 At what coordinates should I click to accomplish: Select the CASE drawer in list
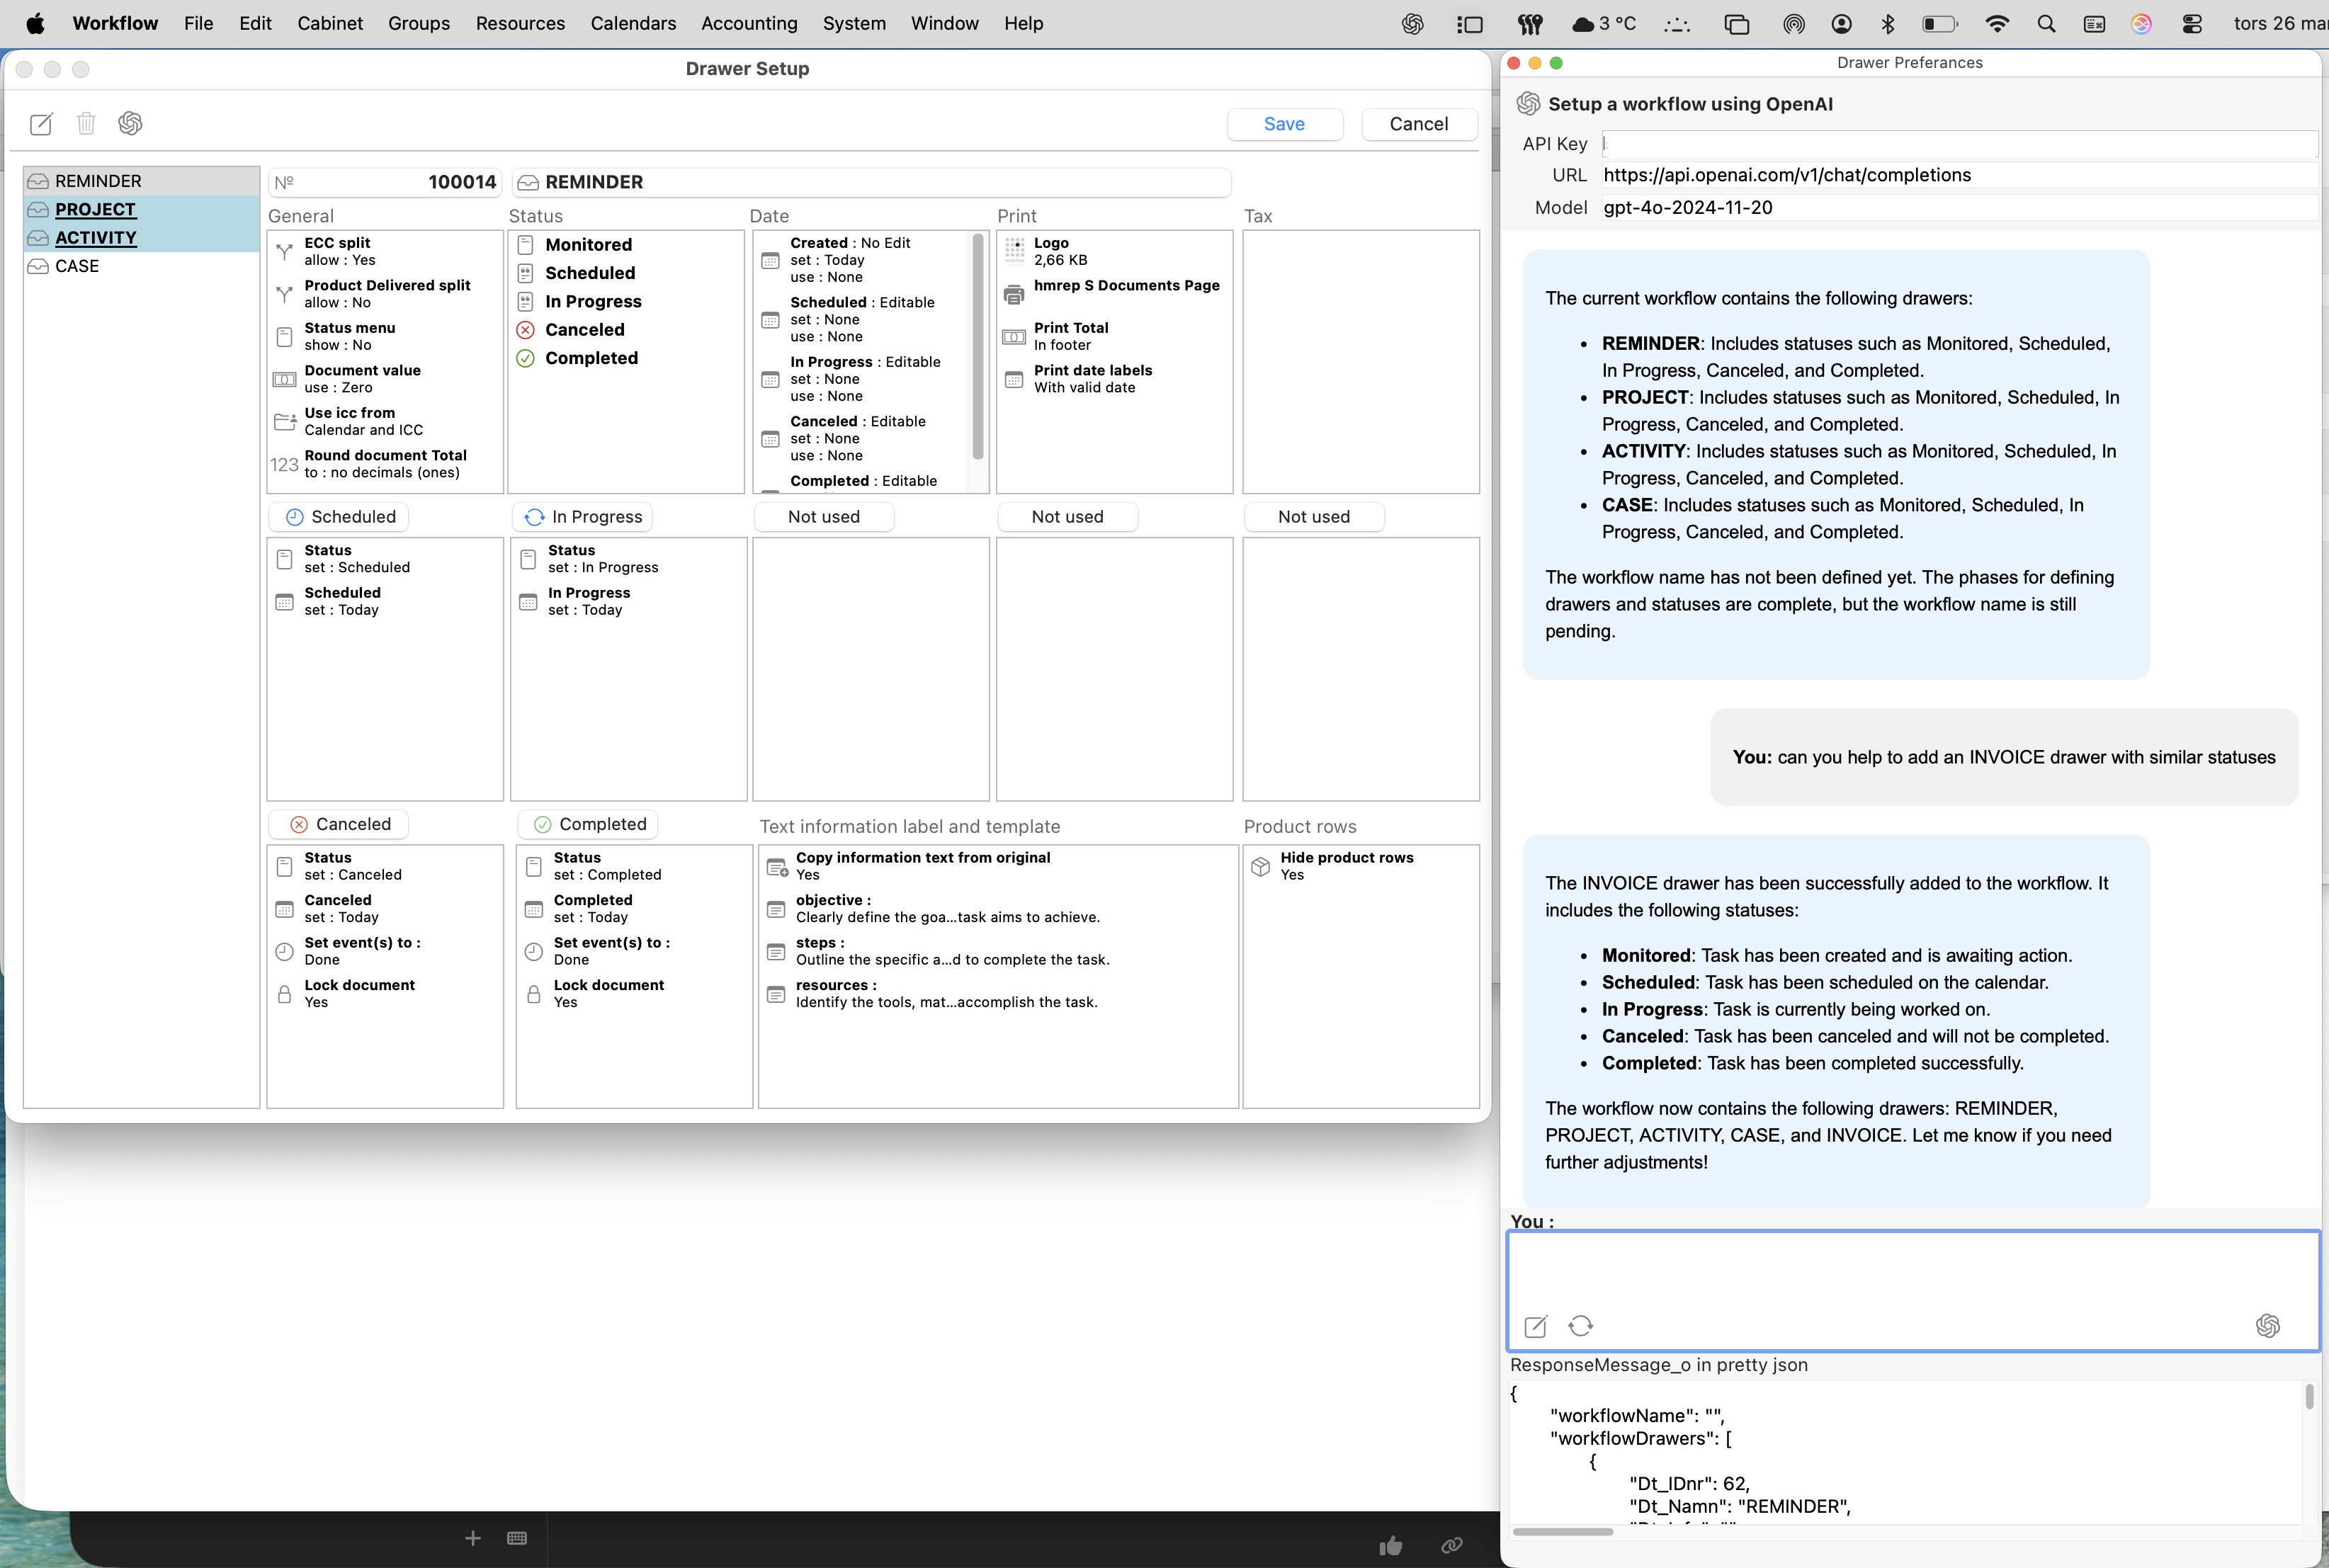click(77, 266)
